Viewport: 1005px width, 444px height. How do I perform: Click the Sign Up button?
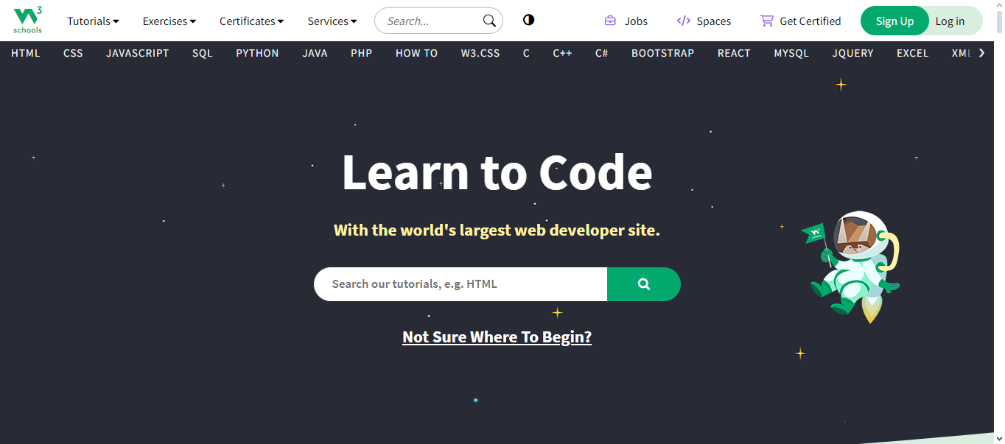click(894, 21)
